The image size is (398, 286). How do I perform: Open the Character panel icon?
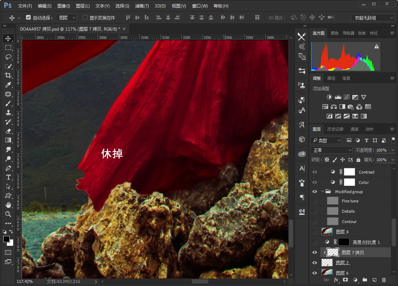tap(302, 168)
